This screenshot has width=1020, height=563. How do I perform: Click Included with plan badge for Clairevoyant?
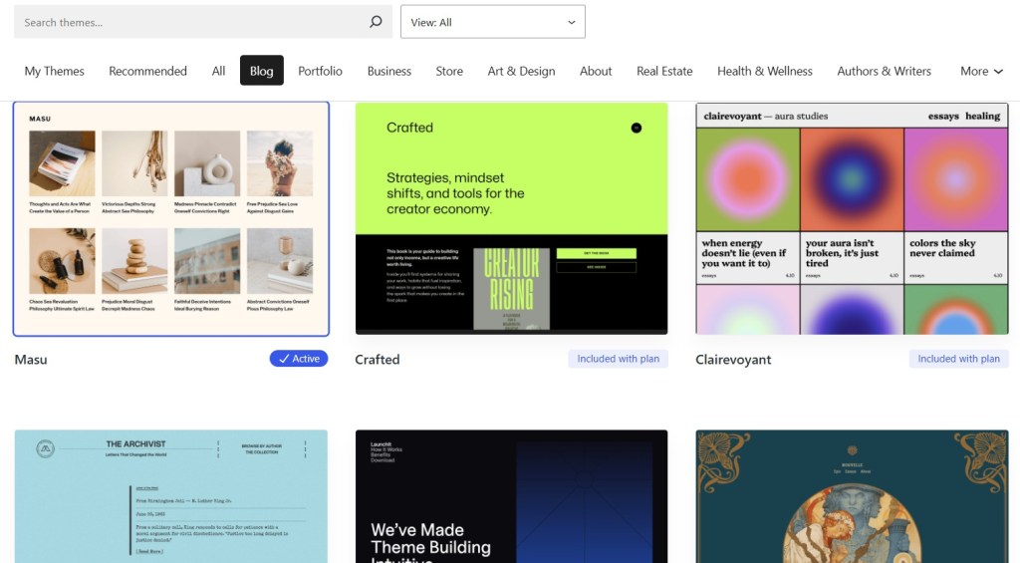[x=959, y=359]
